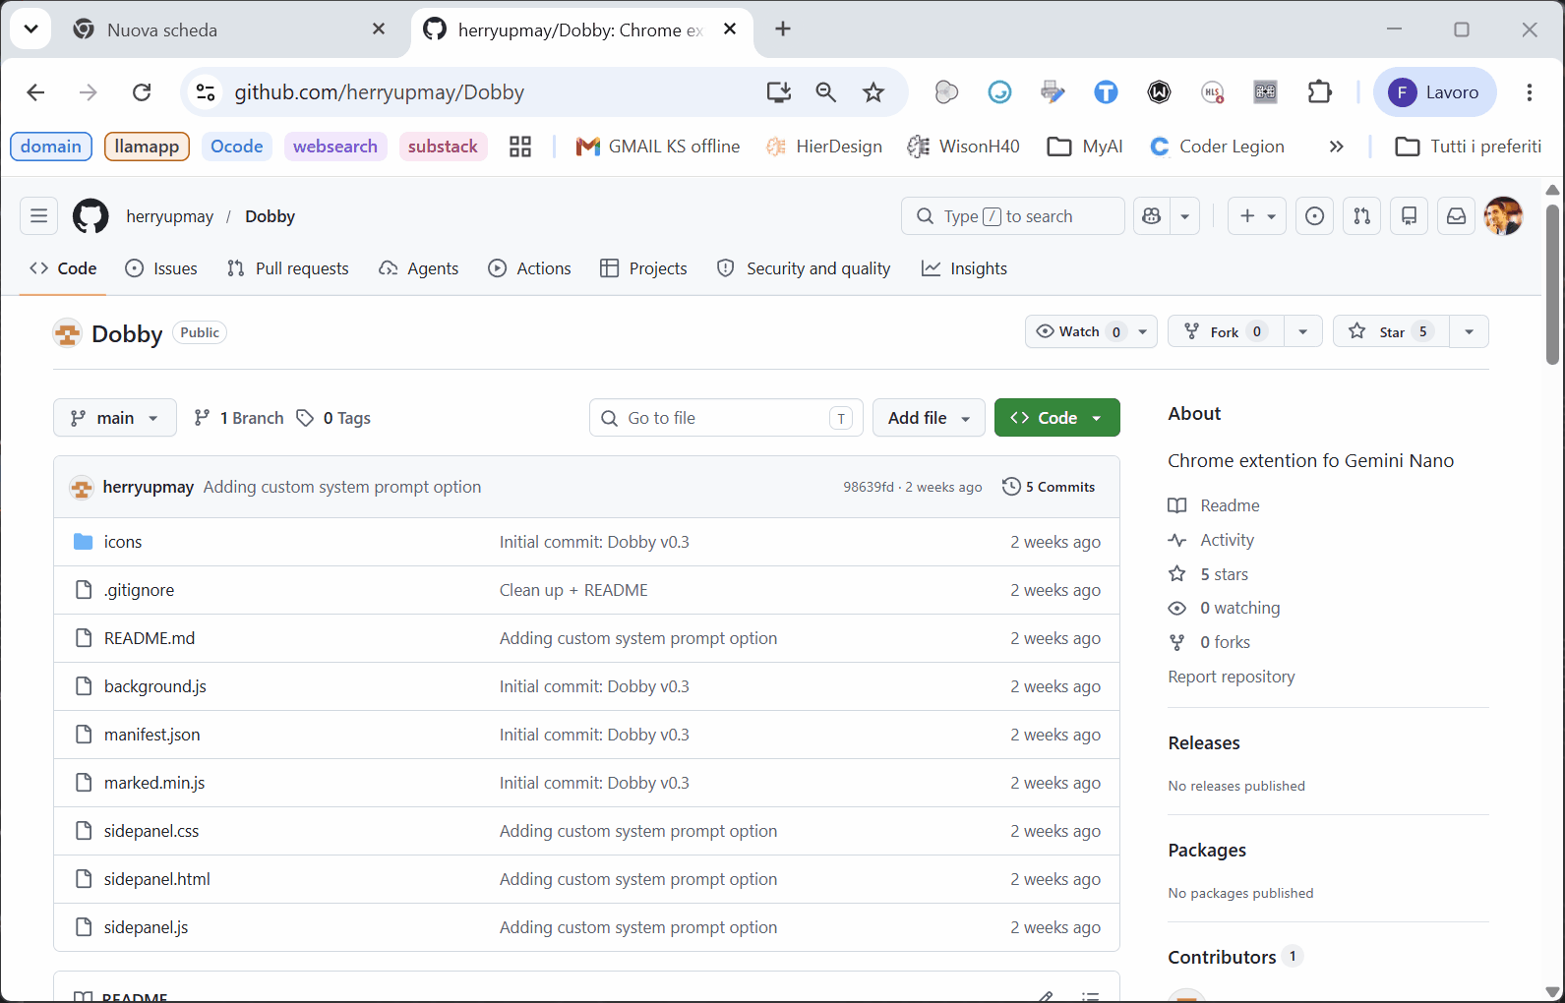This screenshot has height=1003, width=1565.
Task: Edit the README with the pencil icon
Action: tap(1046, 996)
